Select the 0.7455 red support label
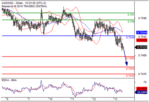Image resolution: width=149 pixels, height=102 pixels. tap(130, 69)
